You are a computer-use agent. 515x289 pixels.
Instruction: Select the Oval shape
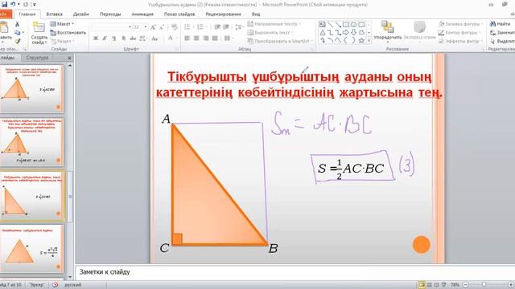pos(354,25)
